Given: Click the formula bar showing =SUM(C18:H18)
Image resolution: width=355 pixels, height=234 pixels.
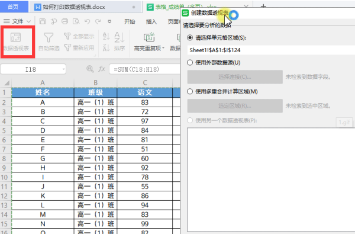Looking at the screenshot, I should click(145, 69).
